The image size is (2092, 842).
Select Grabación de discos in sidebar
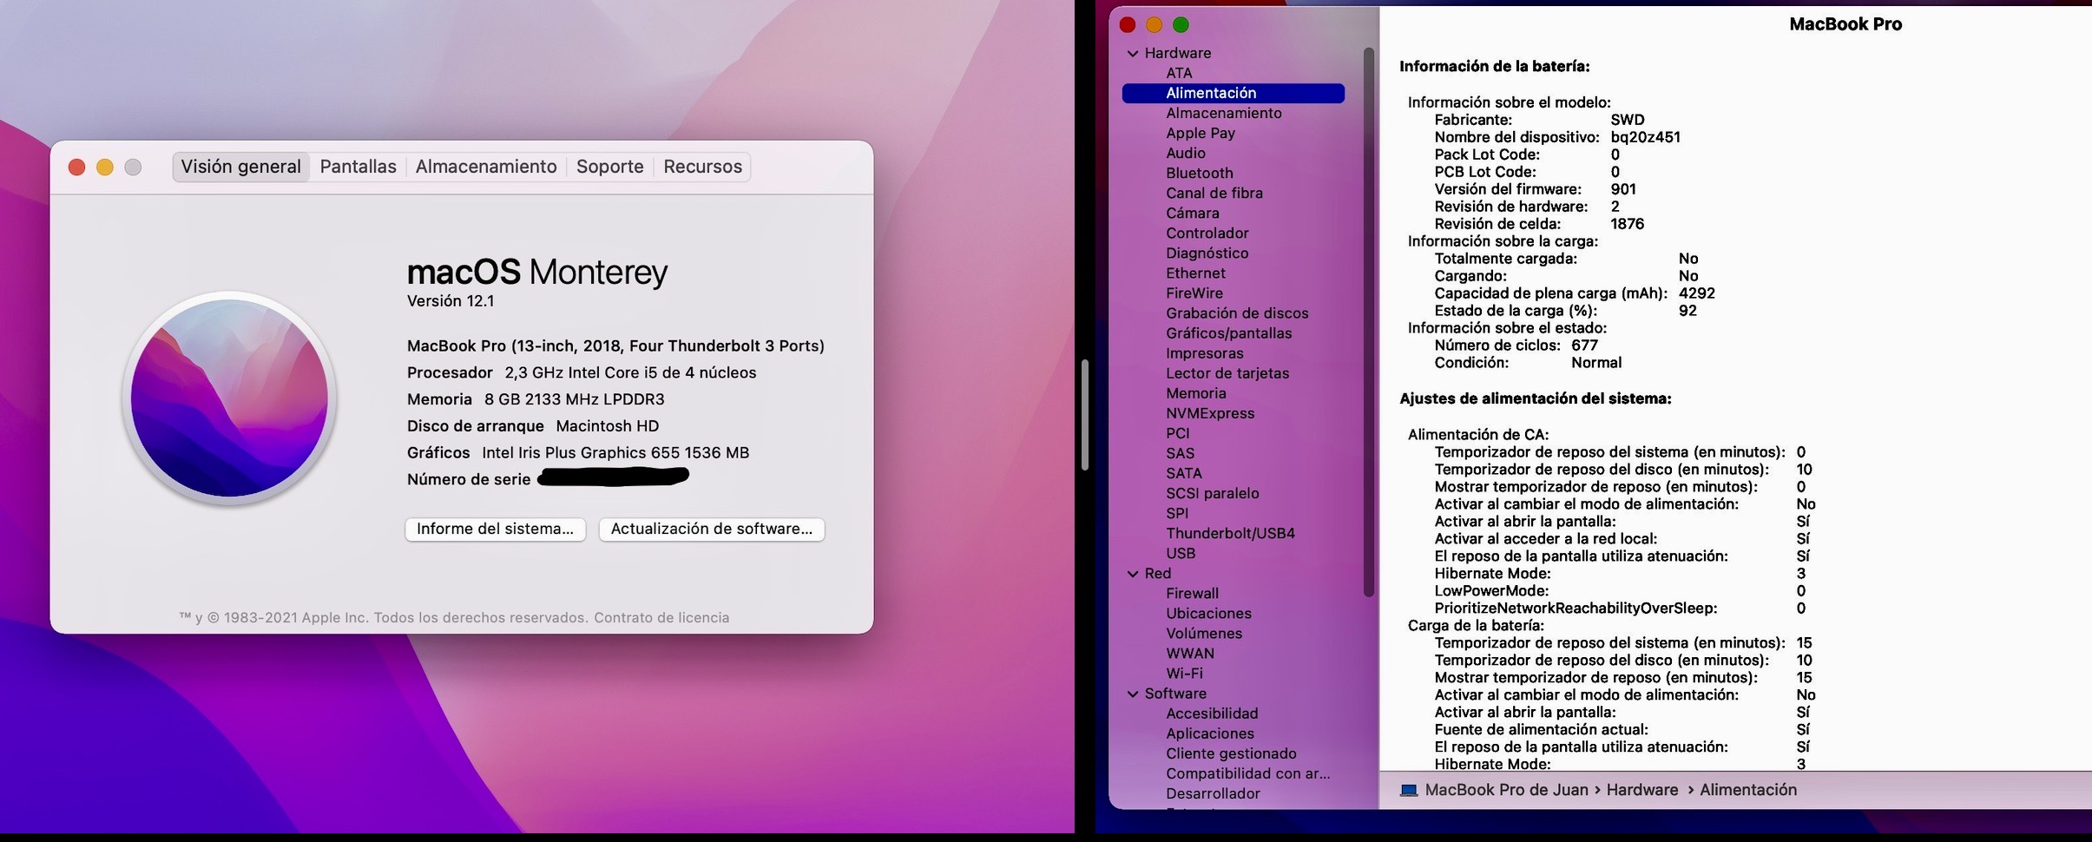pyautogui.click(x=1236, y=312)
